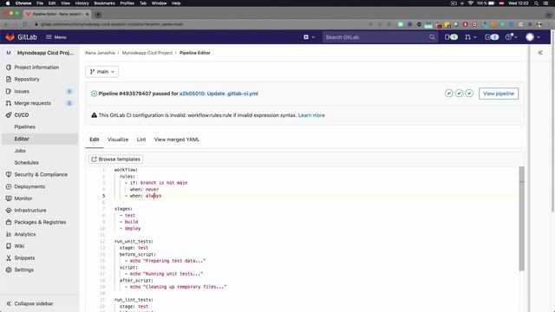Open the help dropdown in header
Screen dimensions: 555x312
[511, 37]
